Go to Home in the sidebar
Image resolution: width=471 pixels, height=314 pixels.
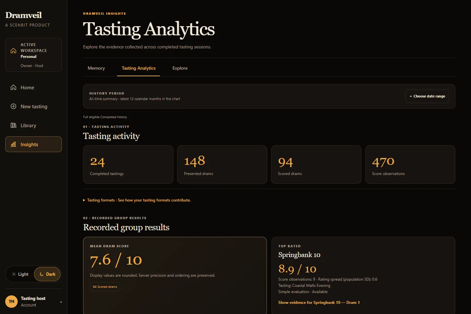coord(33,87)
